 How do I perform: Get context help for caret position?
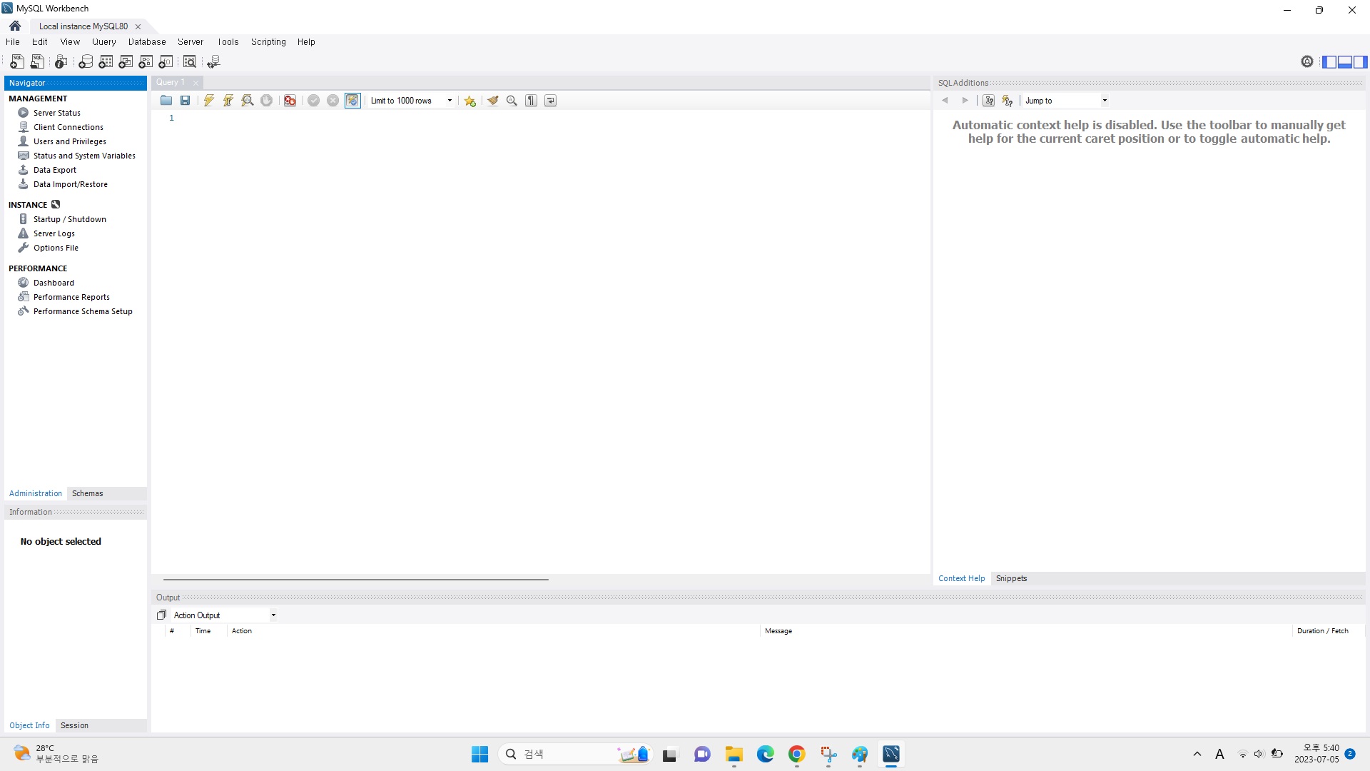pos(988,101)
